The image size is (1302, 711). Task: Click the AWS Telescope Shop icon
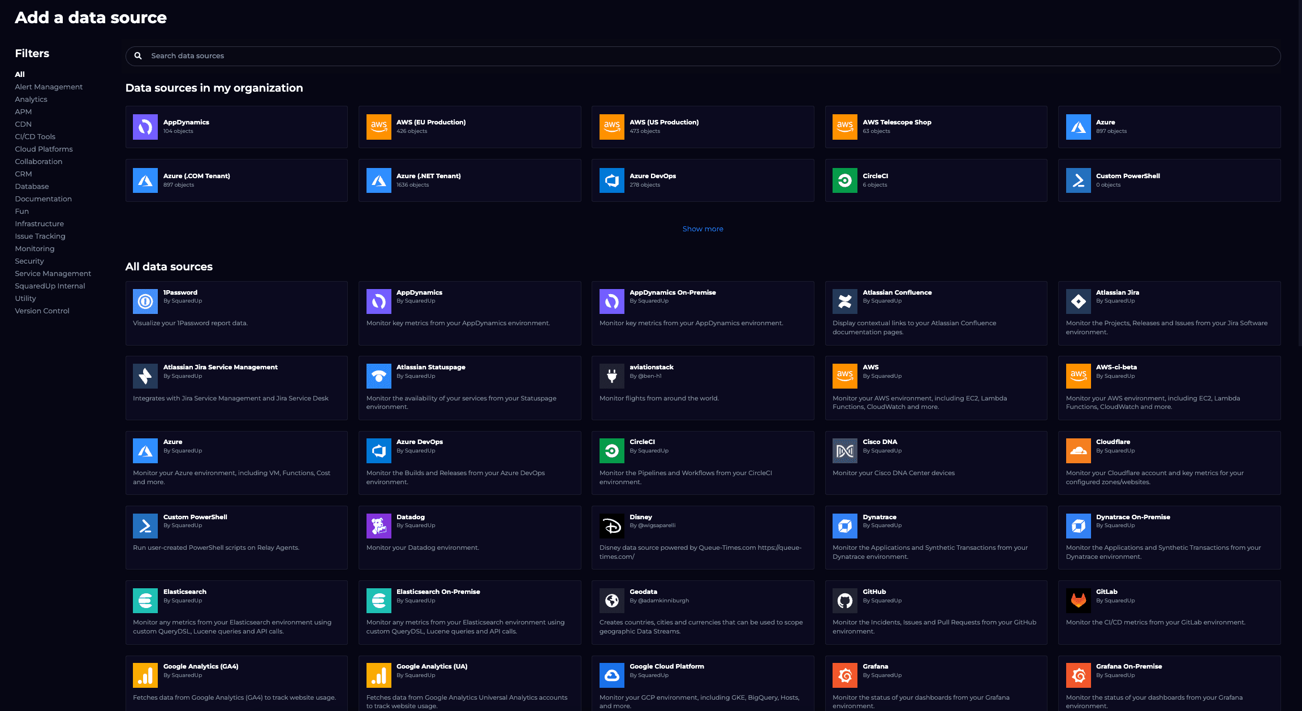[845, 127]
